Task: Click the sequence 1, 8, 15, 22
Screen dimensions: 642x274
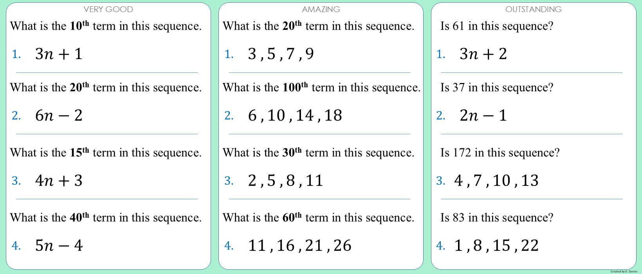Action: point(496,245)
